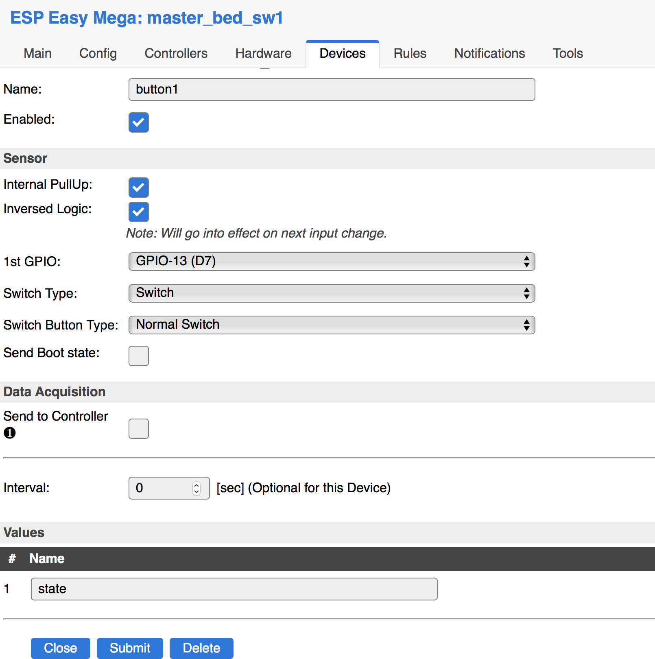
Task: Open the Rules tab
Action: click(x=410, y=53)
